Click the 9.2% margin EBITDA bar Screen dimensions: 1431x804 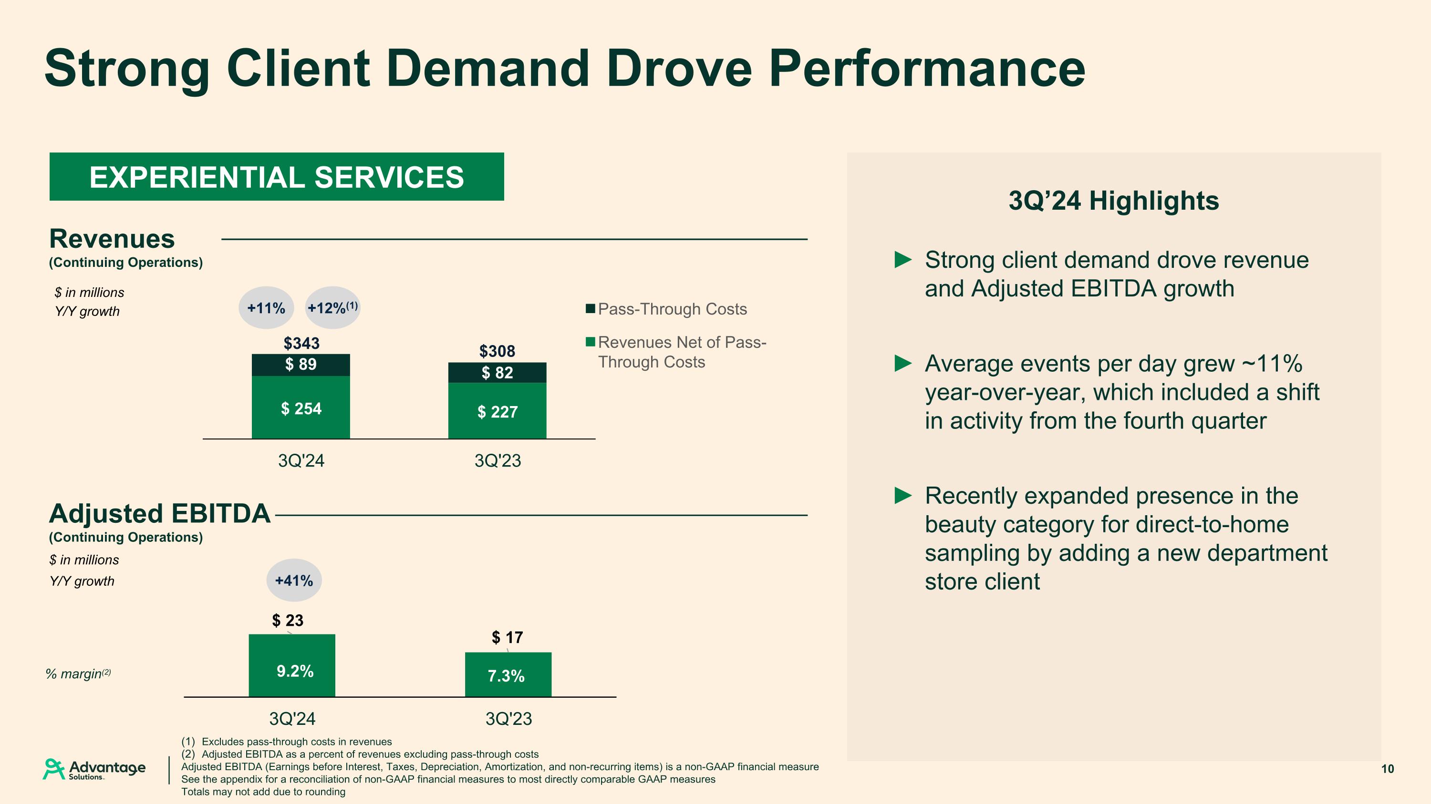292,666
